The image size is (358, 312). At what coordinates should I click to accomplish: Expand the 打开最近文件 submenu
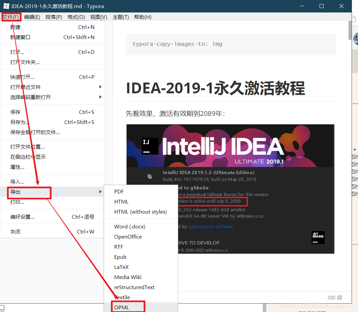pyautogui.click(x=52, y=87)
